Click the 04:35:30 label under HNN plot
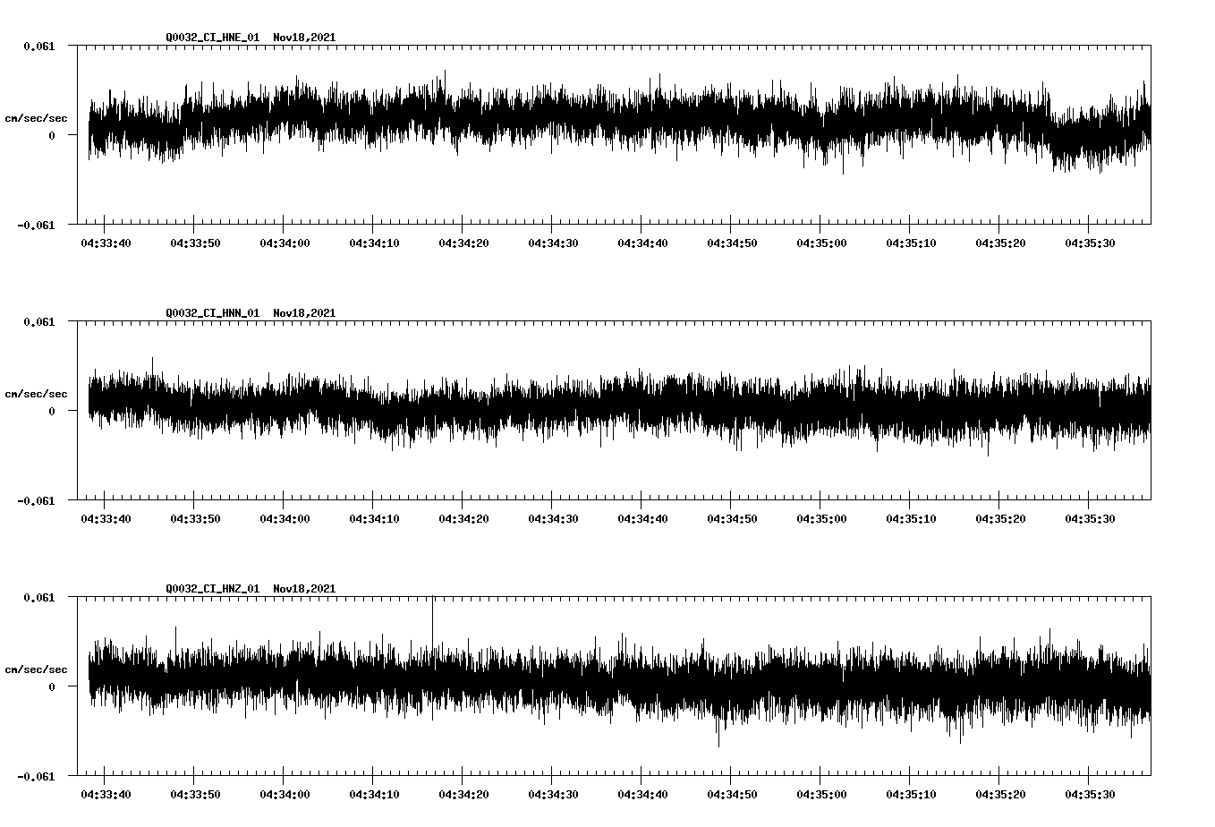This screenshot has width=1215, height=827. (x=1089, y=518)
